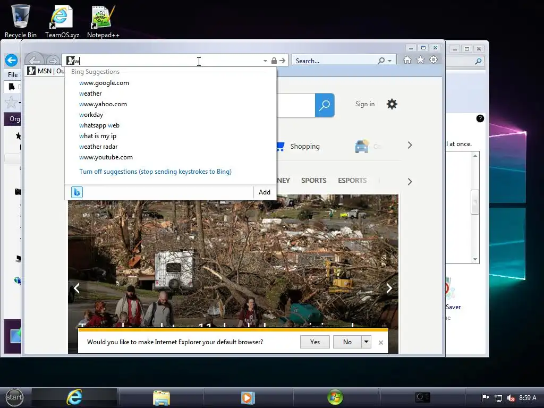
Task: Select www.youtube.com suggestion
Action: point(106,157)
